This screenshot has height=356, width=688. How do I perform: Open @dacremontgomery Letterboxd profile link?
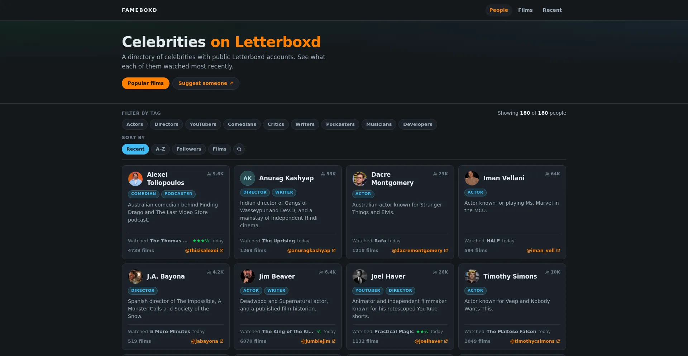point(420,251)
